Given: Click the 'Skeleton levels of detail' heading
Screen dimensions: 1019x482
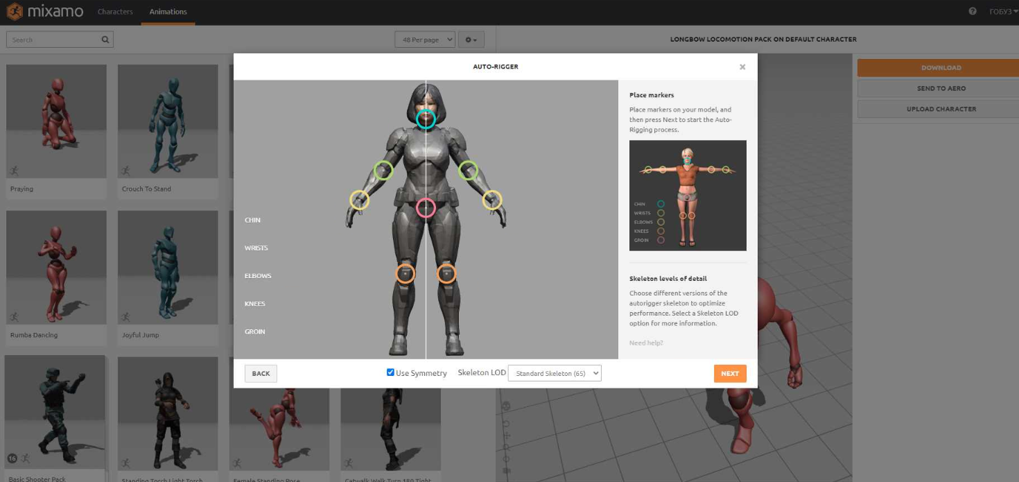Looking at the screenshot, I should pyautogui.click(x=668, y=279).
